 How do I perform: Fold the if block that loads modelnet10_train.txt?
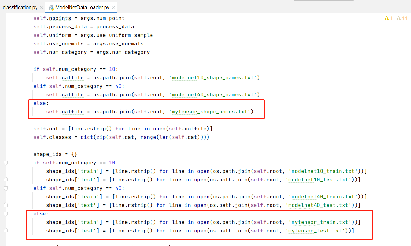point(6,163)
